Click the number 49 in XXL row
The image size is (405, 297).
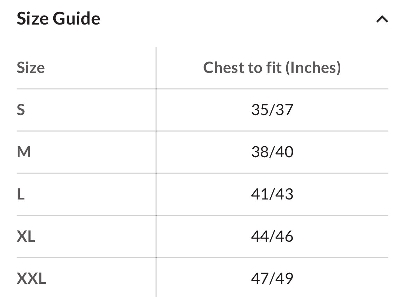click(x=285, y=278)
